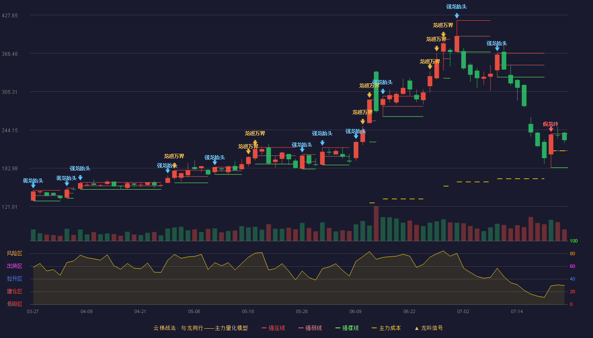Click the 03-27 date label
593x338 pixels.
tap(33, 311)
